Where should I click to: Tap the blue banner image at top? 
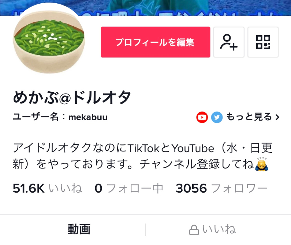point(146,8)
